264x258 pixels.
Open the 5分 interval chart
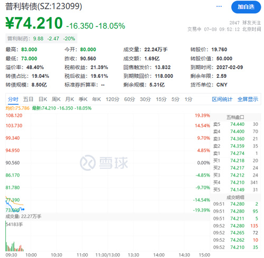coord(175,99)
